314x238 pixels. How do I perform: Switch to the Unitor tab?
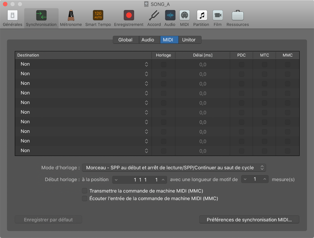click(189, 40)
